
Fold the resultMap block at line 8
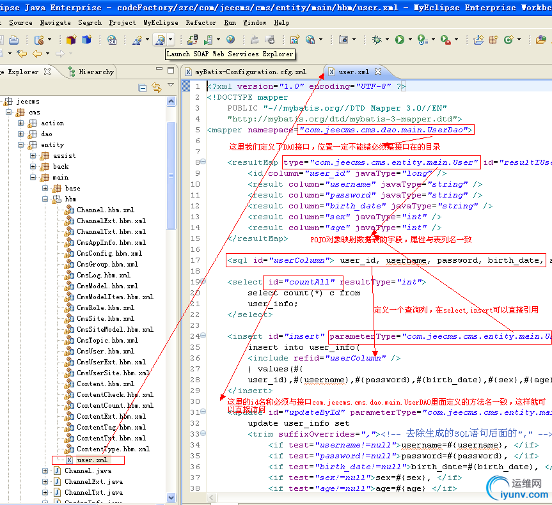[203, 162]
